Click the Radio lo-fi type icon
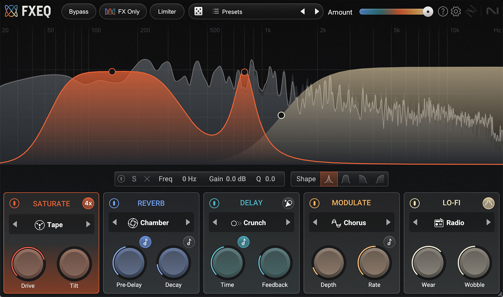Screen dimensions: 503x297 (x=439, y=223)
